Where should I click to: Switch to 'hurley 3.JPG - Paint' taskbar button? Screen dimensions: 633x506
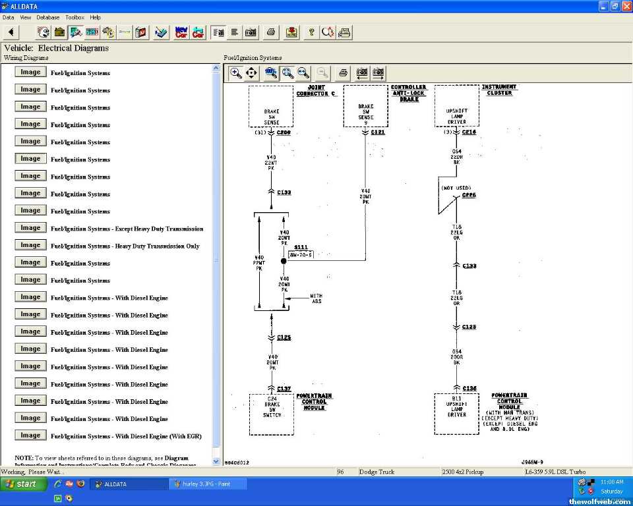click(x=208, y=484)
